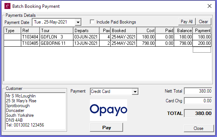
Task: Click telephone number 0013002 123456
Action: (29, 125)
